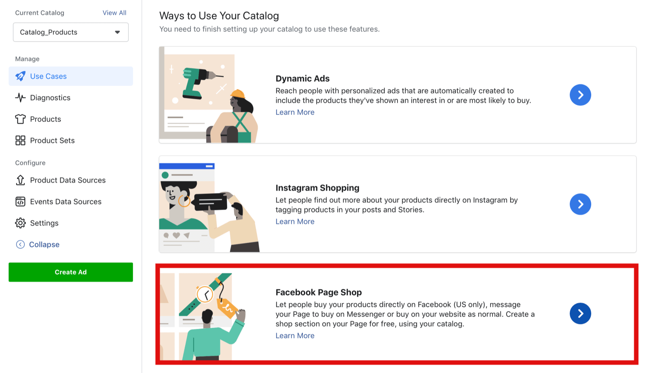Click the Events Data Sources code icon
This screenshot has width=647, height=373.
click(20, 201)
